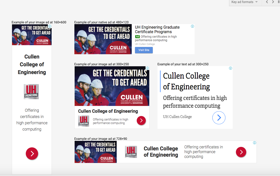The height and width of the screenshot is (176, 280).
Task: Open 'UH Engineering Graduate Certificate Programs' headline
Action: coord(157,29)
